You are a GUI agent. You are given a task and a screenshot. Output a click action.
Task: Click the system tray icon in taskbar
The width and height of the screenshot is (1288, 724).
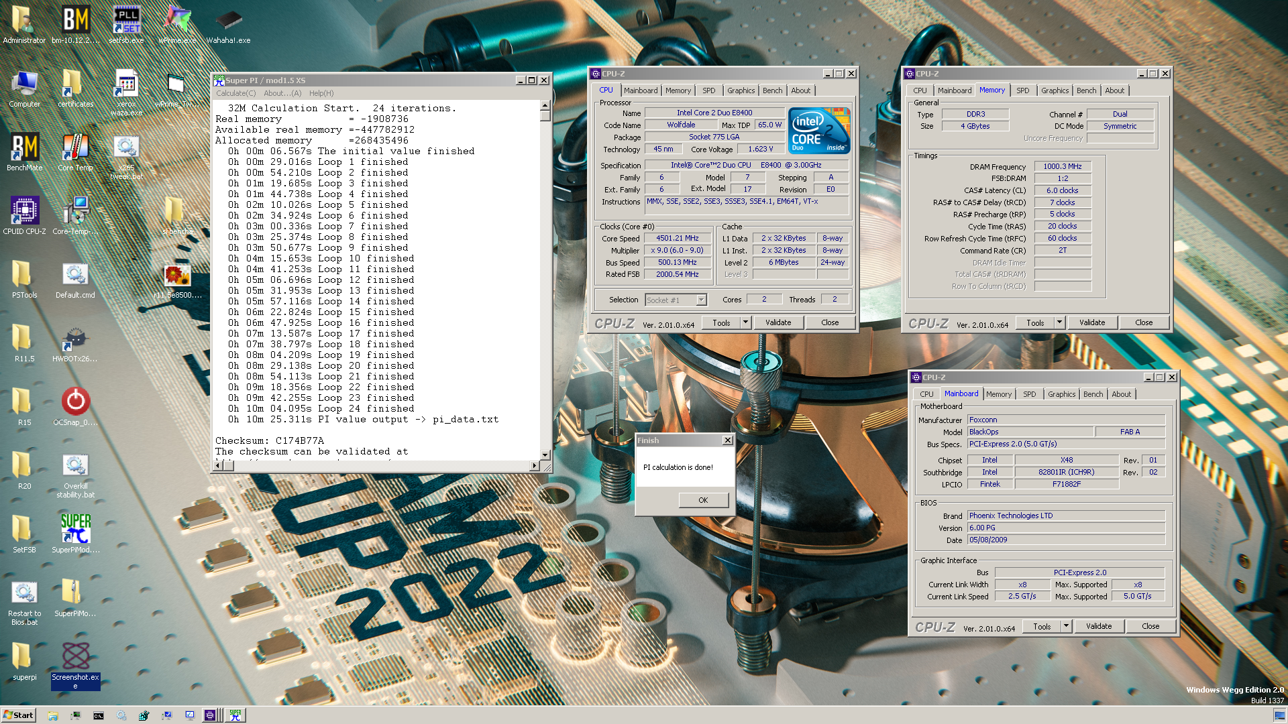[1279, 715]
